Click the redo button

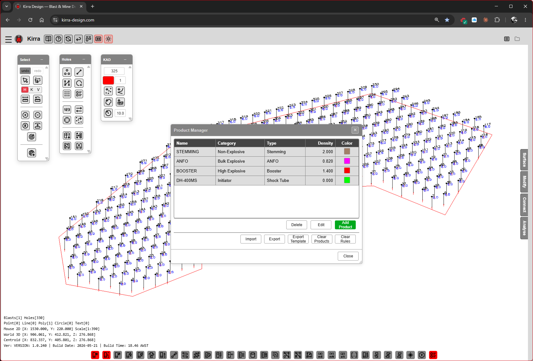click(38, 71)
